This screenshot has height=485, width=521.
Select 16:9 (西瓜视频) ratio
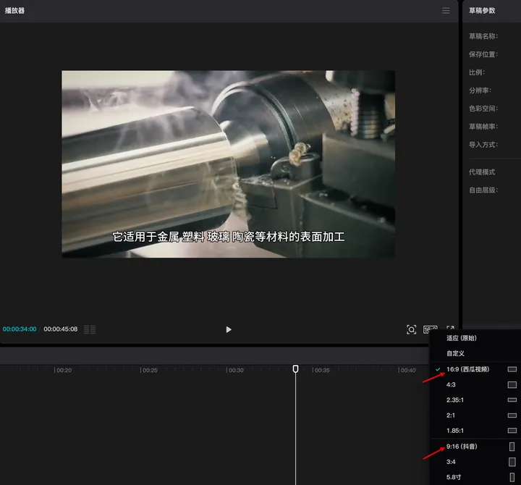(x=467, y=369)
